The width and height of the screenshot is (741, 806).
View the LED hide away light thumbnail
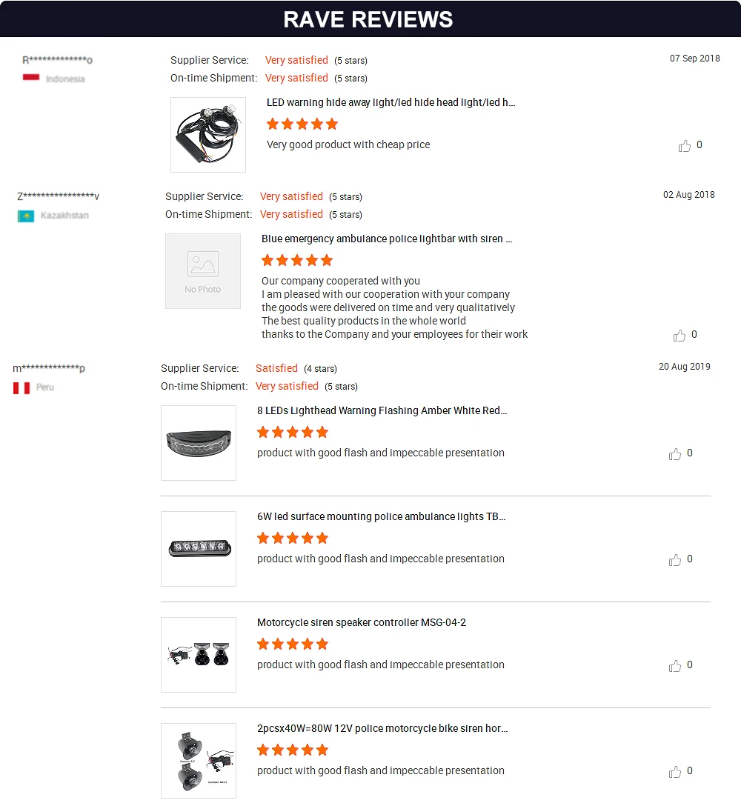pyautogui.click(x=208, y=135)
